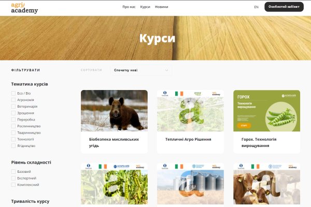Image resolution: width=311 pixels, height=207 pixels.
Task: Open the Спочатку нові sort dropdown
Action: [141, 70]
